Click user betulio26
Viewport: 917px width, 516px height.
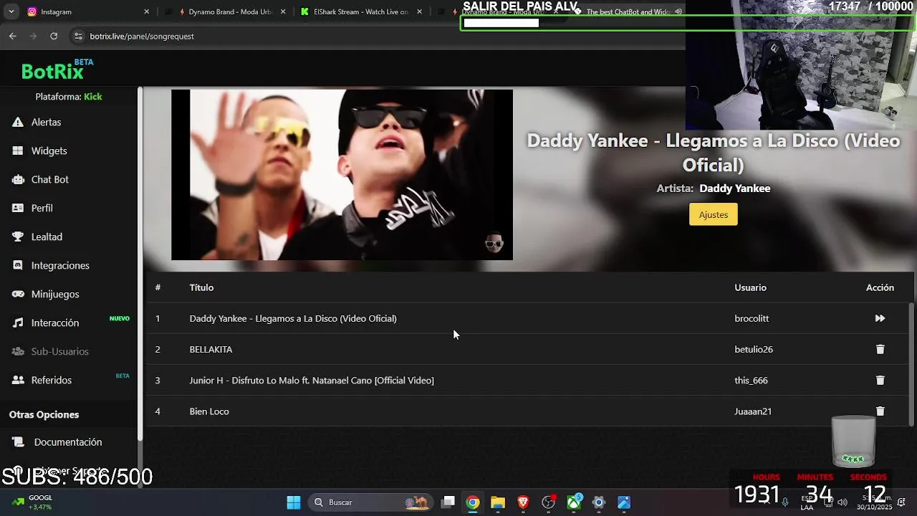(x=754, y=349)
